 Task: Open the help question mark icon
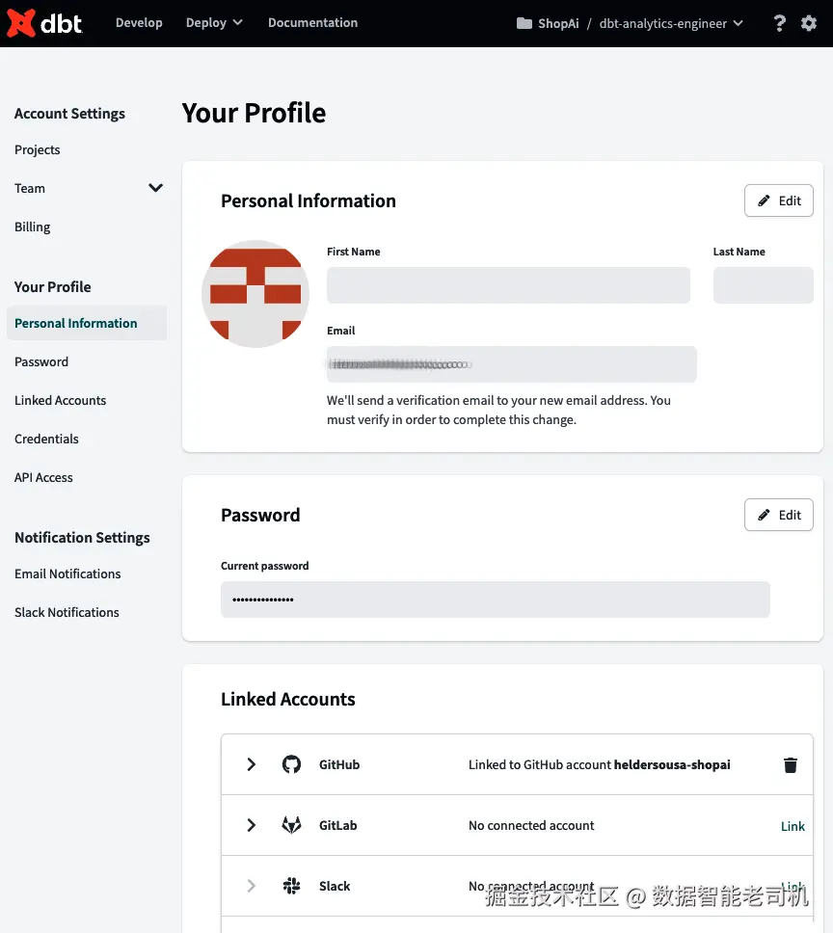779,23
